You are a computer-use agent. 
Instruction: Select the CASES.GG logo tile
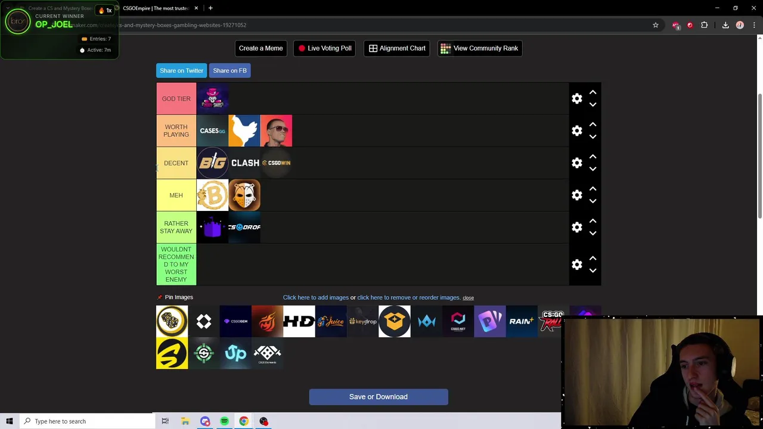[x=212, y=130]
